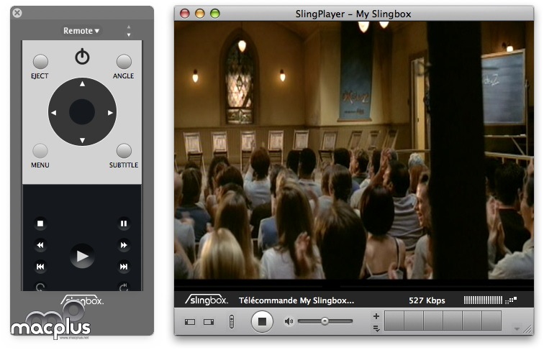Click the ANGLE button on the remote
This screenshot has height=350, width=544.
tap(124, 62)
